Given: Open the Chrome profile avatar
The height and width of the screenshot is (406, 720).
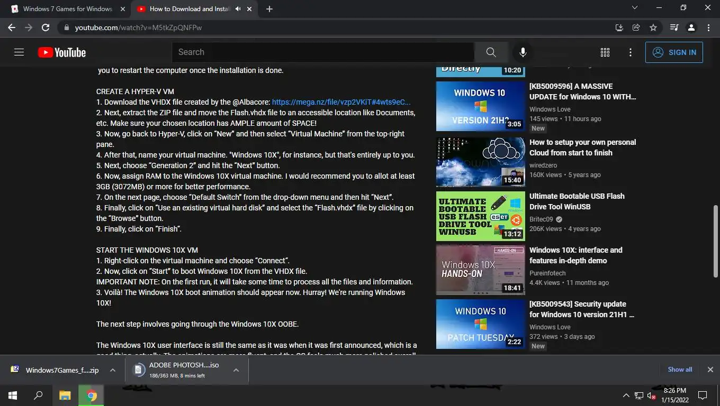Looking at the screenshot, I should [x=691, y=27].
